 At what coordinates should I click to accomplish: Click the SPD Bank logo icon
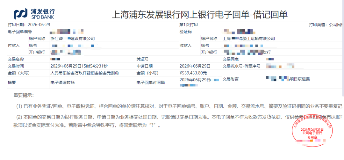[x=21, y=13]
